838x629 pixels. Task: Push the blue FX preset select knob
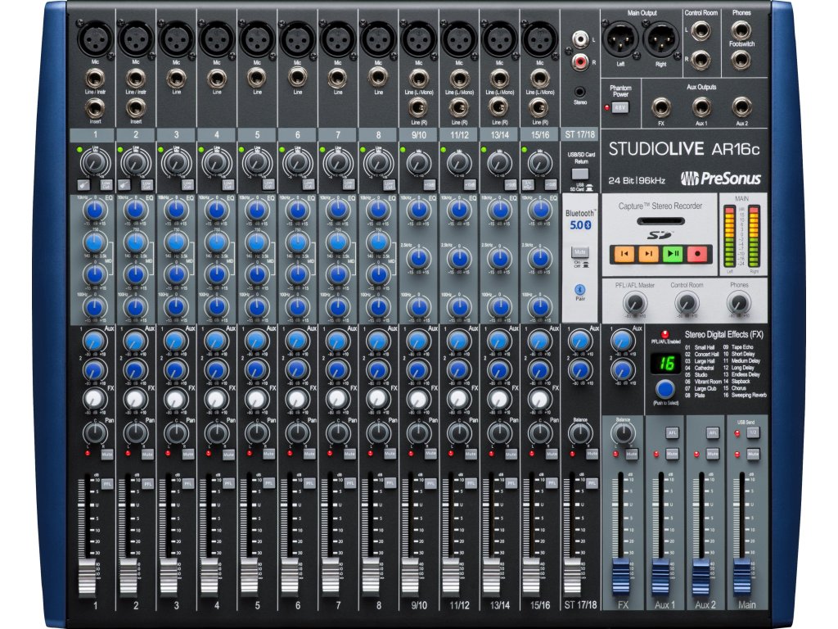click(x=665, y=389)
